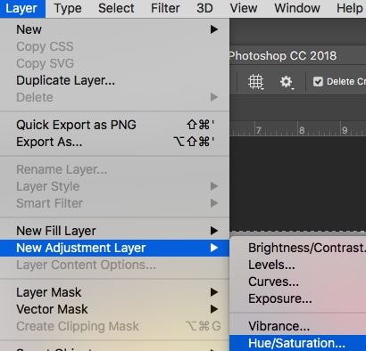The height and width of the screenshot is (351, 366).
Task: Open the 3D menu
Action: click(x=204, y=8)
